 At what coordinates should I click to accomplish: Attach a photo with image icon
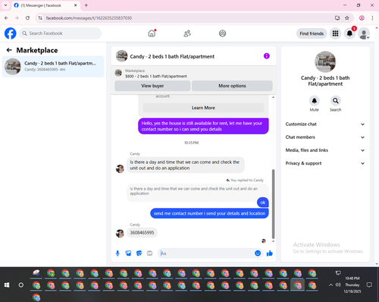(128, 253)
